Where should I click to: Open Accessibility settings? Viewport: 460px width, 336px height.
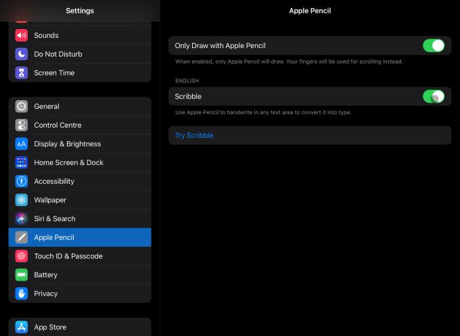(x=80, y=181)
